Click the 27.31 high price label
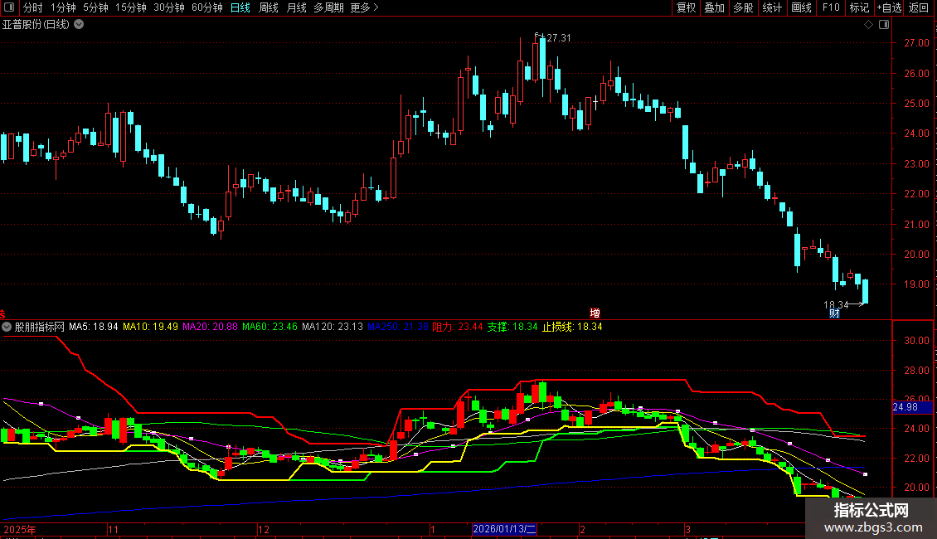The height and width of the screenshot is (539, 937). pyautogui.click(x=559, y=37)
